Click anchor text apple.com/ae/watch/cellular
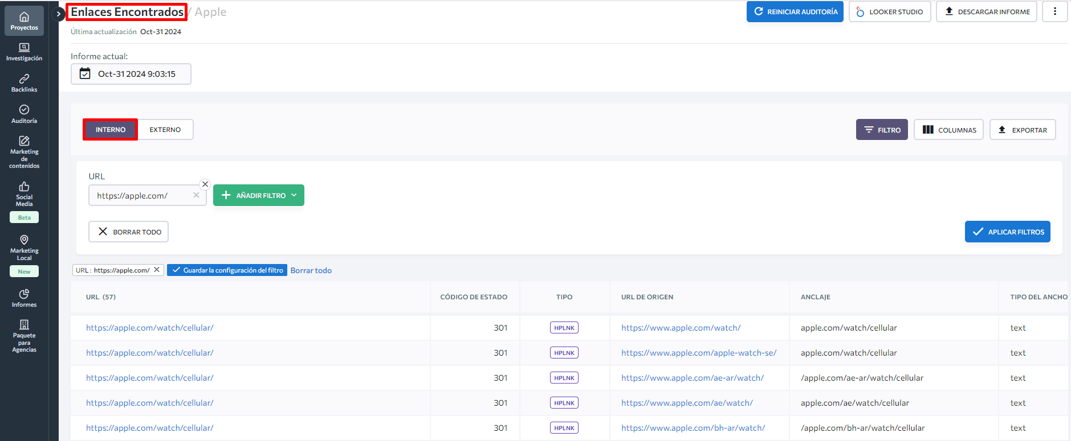This screenshot has width=1071, height=441. pyautogui.click(x=854, y=403)
